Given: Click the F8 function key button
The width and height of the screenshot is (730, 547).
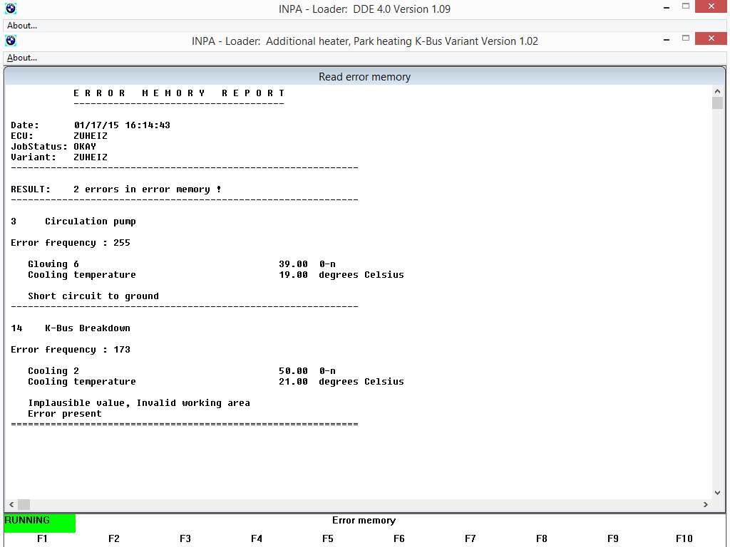Looking at the screenshot, I should click(x=542, y=538).
